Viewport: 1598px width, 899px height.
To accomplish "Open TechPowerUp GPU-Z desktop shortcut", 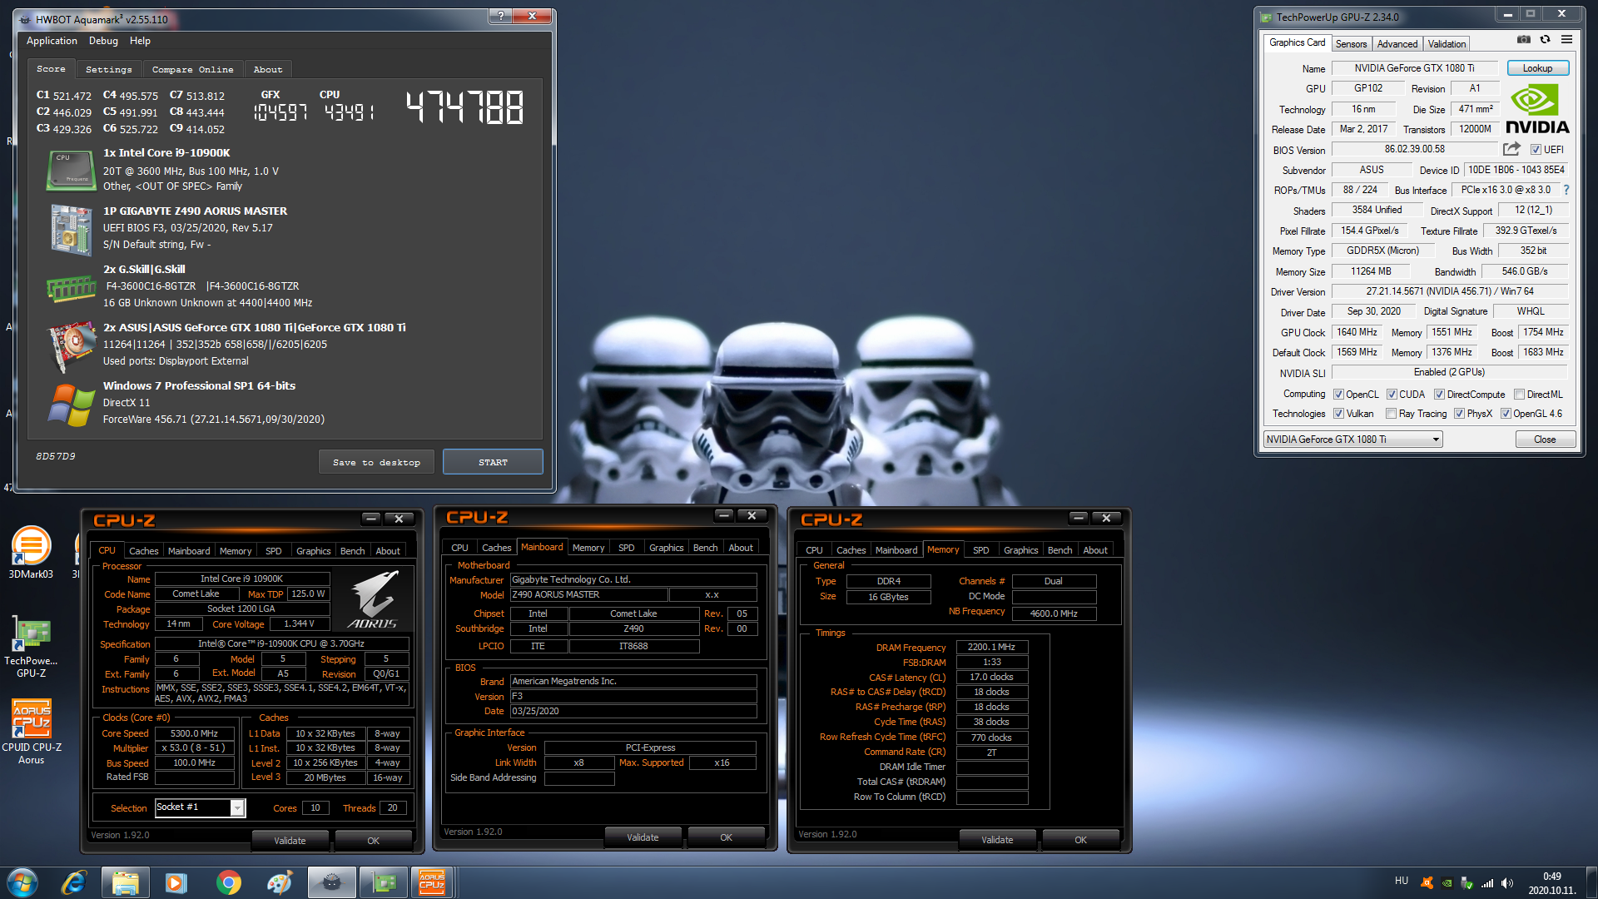I will click(x=31, y=648).
